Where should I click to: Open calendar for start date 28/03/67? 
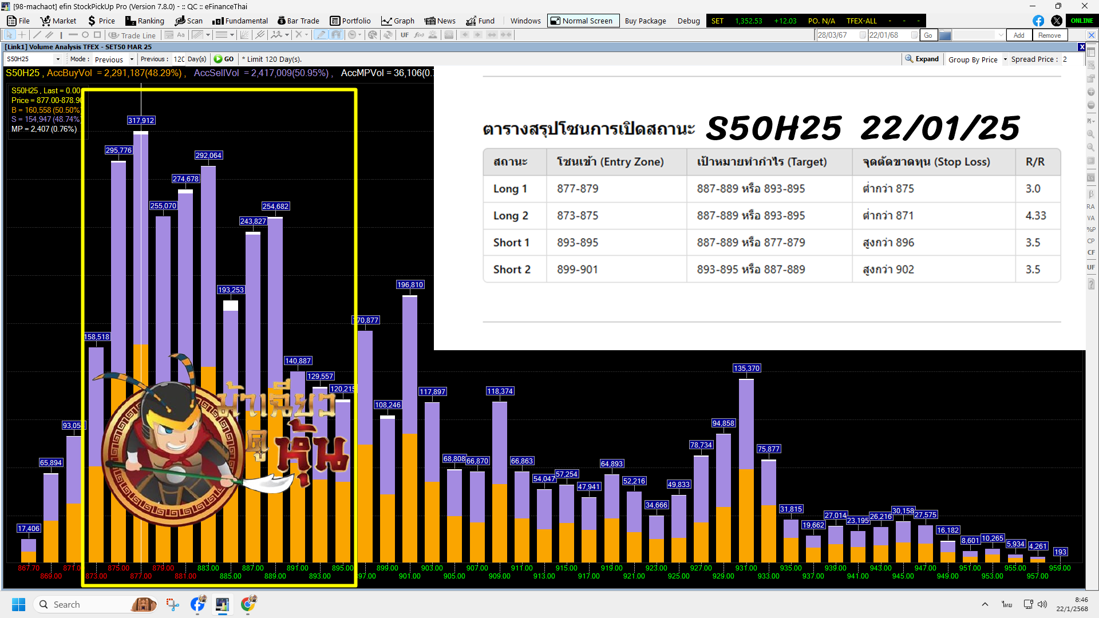pos(863,35)
